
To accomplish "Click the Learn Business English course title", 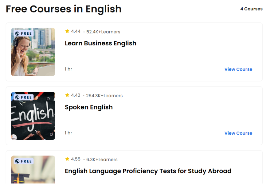I will click(100, 43).
